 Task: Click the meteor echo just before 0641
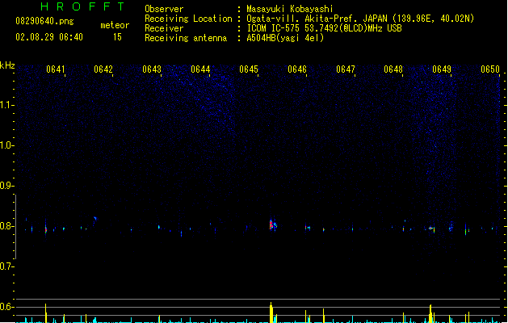(x=46, y=228)
